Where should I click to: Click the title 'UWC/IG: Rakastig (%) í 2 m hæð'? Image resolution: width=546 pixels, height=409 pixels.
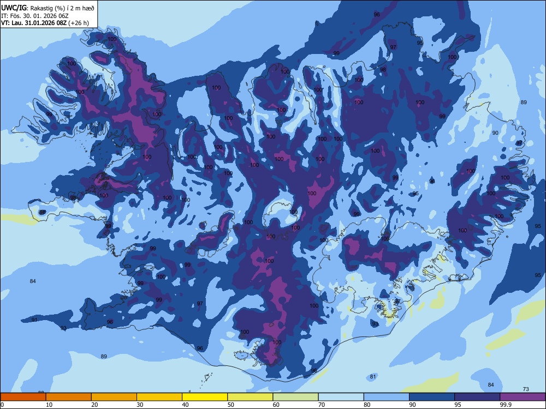[48, 8]
